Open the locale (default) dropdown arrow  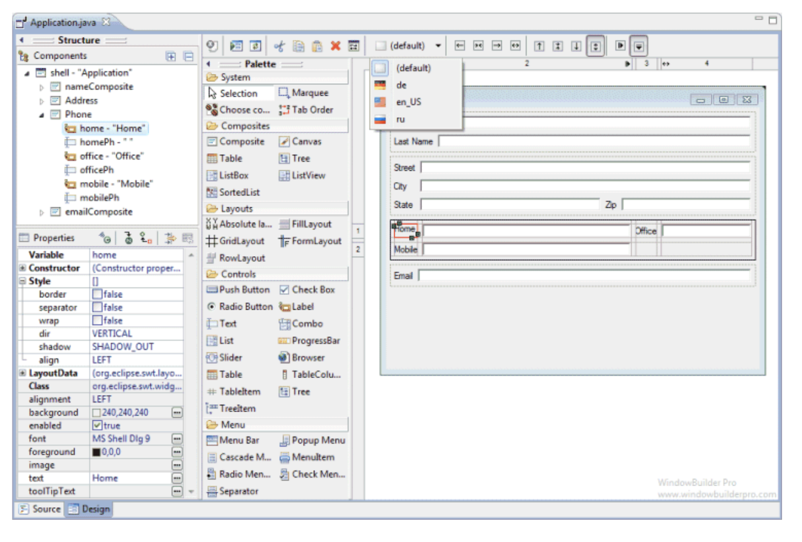(x=438, y=46)
